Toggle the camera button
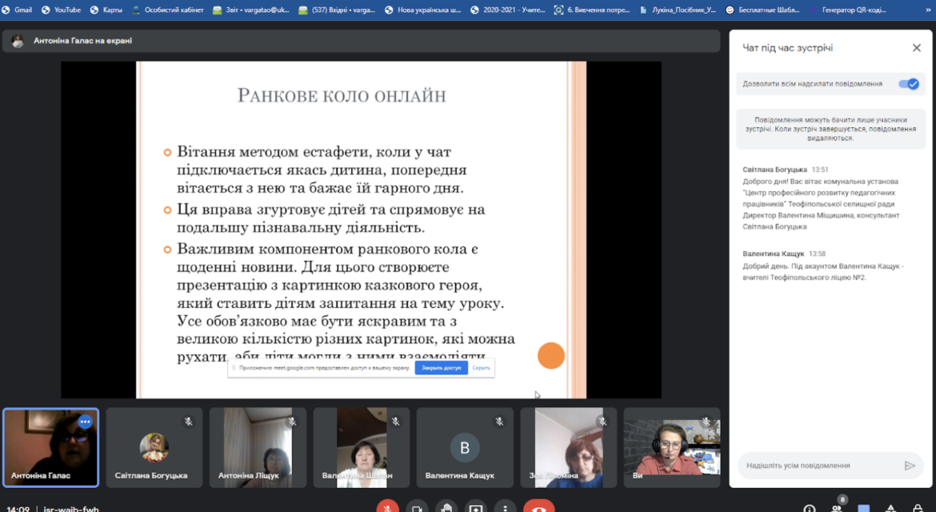The width and height of the screenshot is (936, 512). pos(417,507)
